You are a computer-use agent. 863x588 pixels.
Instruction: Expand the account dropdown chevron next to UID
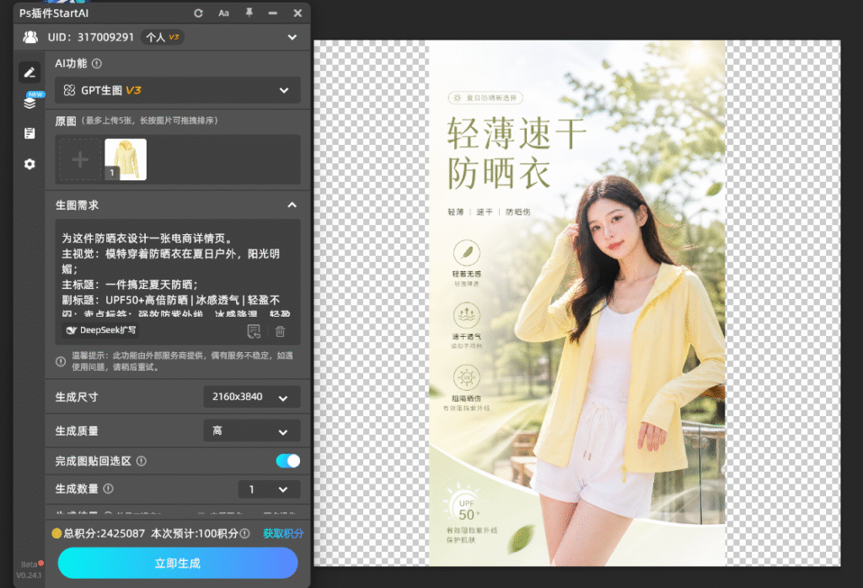coord(292,37)
